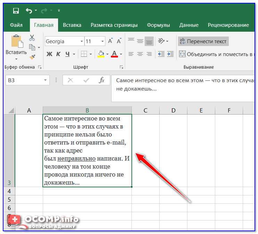Open the Данные tab
This screenshot has width=258, height=234.
189,25
